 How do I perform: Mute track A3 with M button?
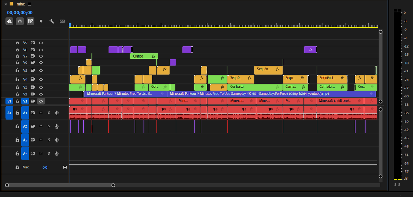pyautogui.click(x=41, y=140)
